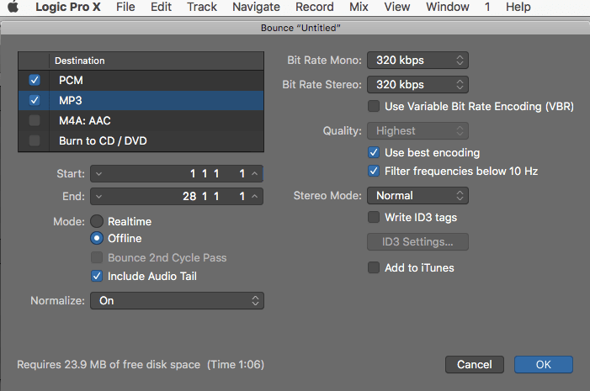590x391 pixels.
Task: Open the Help menu
Action: (518, 7)
